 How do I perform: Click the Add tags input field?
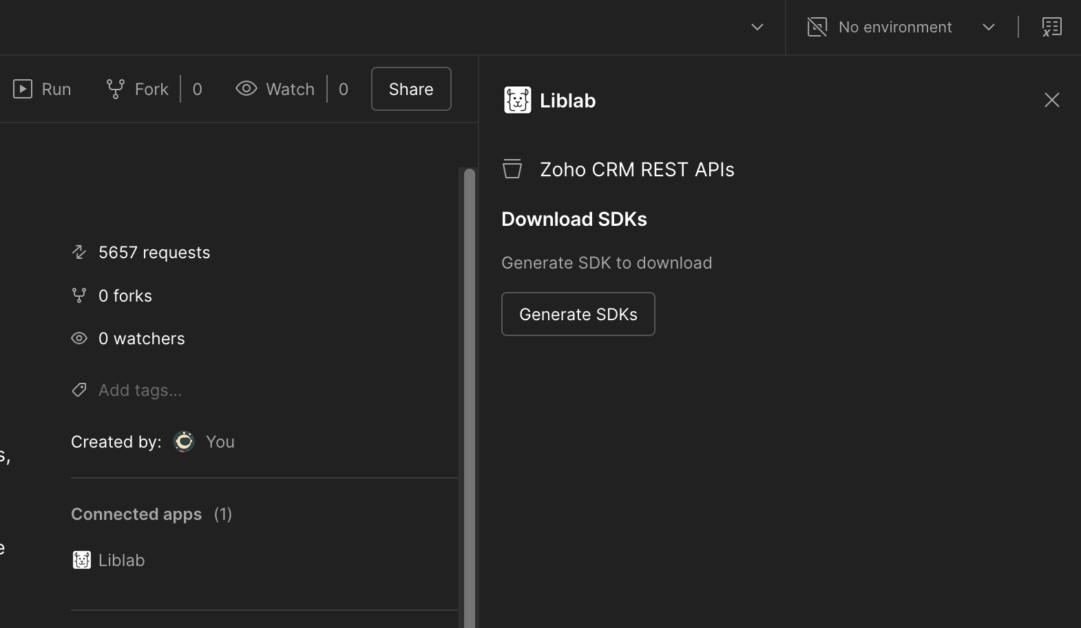pos(140,390)
